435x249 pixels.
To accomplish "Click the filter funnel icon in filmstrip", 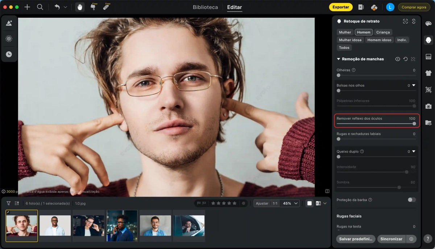I will [9, 203].
